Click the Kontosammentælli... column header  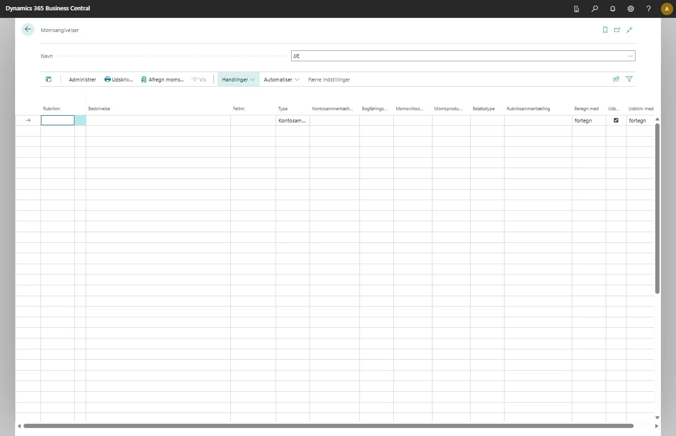tap(333, 109)
